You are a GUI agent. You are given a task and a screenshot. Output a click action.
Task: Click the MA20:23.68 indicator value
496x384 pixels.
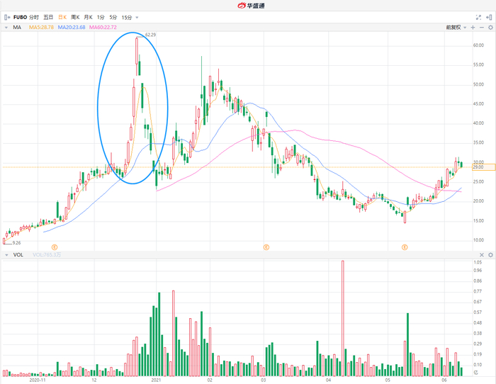[72, 28]
